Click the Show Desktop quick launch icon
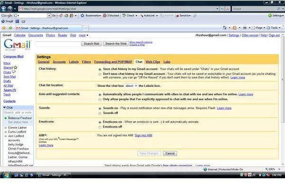This screenshot has height=183, width=285. (x=16, y=175)
